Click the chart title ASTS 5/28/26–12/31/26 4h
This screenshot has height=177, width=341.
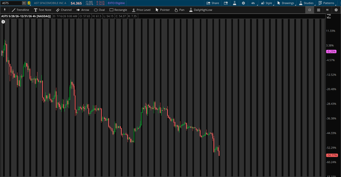(26, 16)
